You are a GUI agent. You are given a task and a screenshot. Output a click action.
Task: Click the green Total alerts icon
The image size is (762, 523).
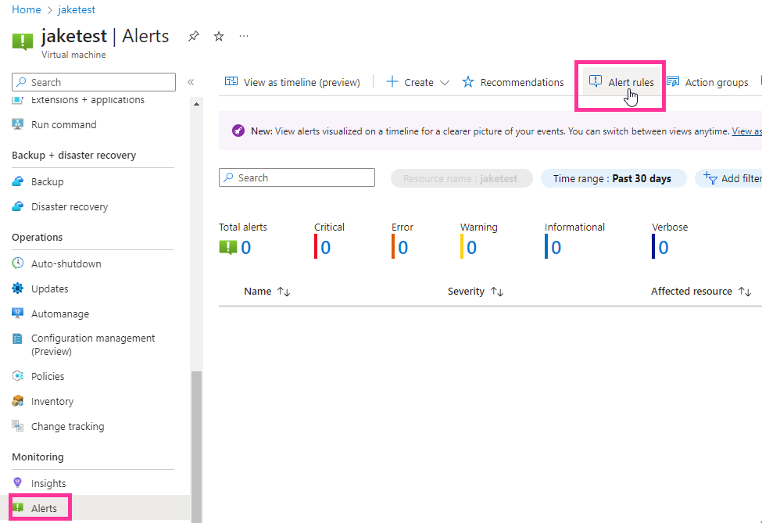[x=228, y=247]
